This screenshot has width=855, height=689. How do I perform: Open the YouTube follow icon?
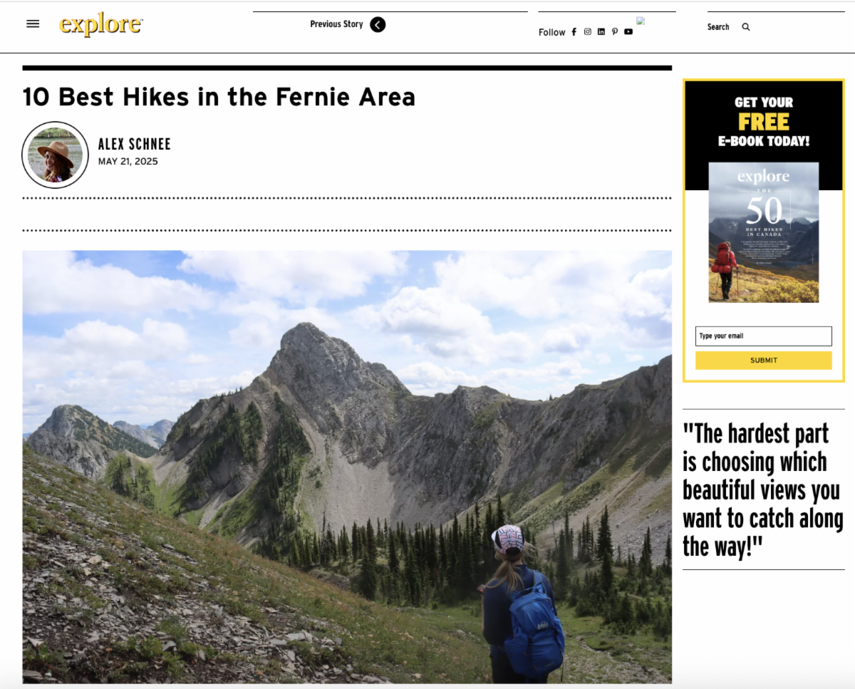coord(628,32)
